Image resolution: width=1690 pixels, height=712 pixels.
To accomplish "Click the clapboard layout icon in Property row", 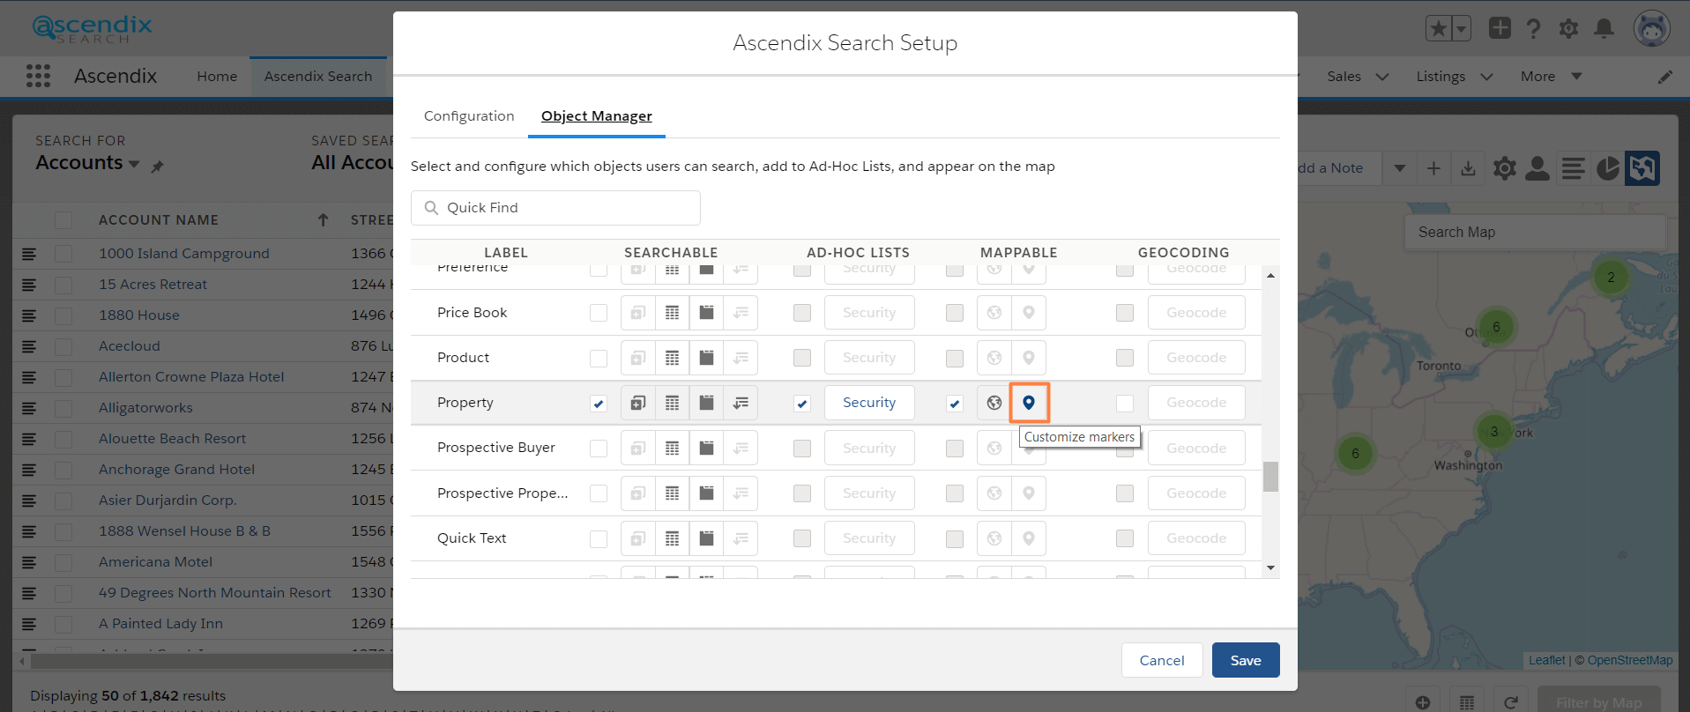I will [707, 403].
